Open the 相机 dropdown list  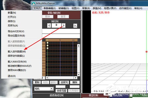(52, 89)
